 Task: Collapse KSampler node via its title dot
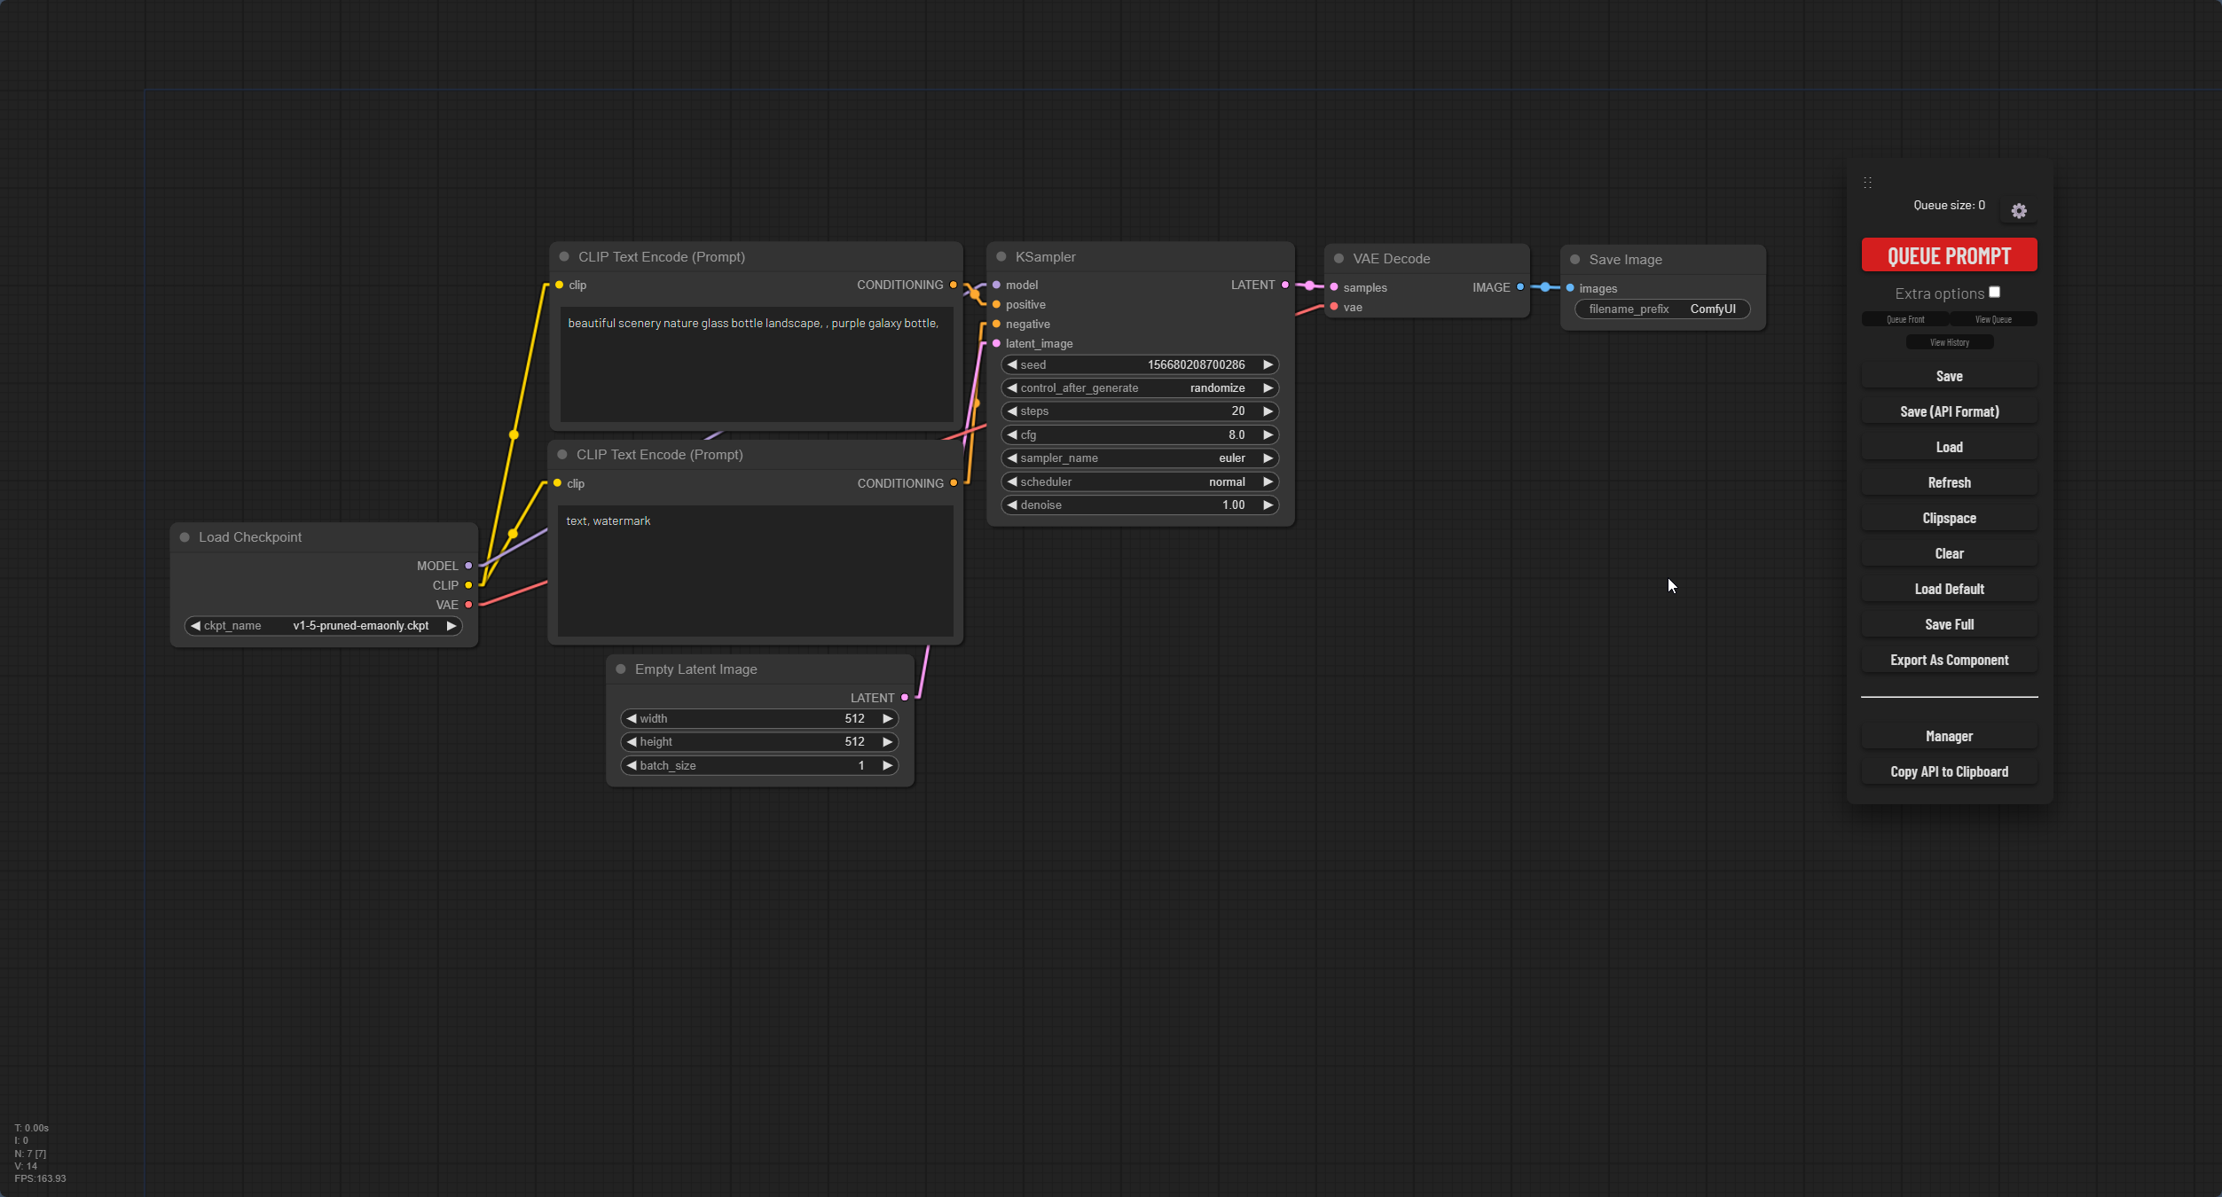coord(1001,257)
